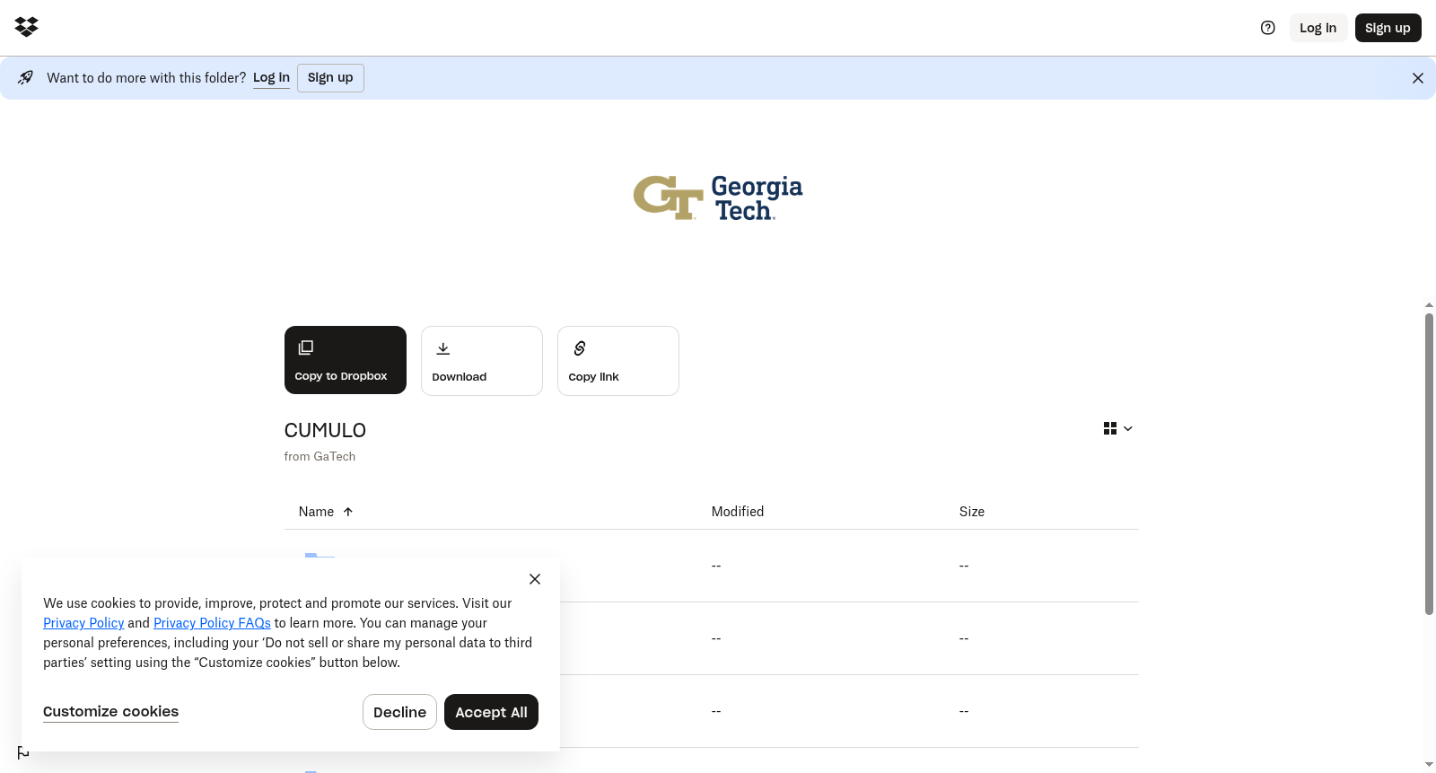Click the Copy to Dropbox button

click(346, 360)
